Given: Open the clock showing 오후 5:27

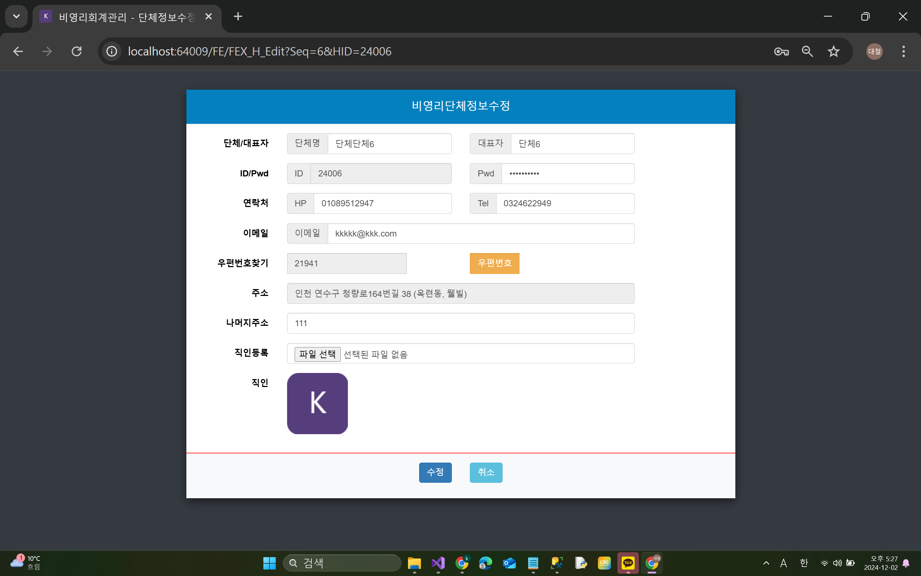Looking at the screenshot, I should tap(881, 563).
